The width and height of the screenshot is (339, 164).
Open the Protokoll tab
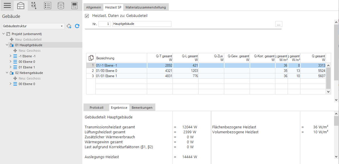tap(96, 108)
